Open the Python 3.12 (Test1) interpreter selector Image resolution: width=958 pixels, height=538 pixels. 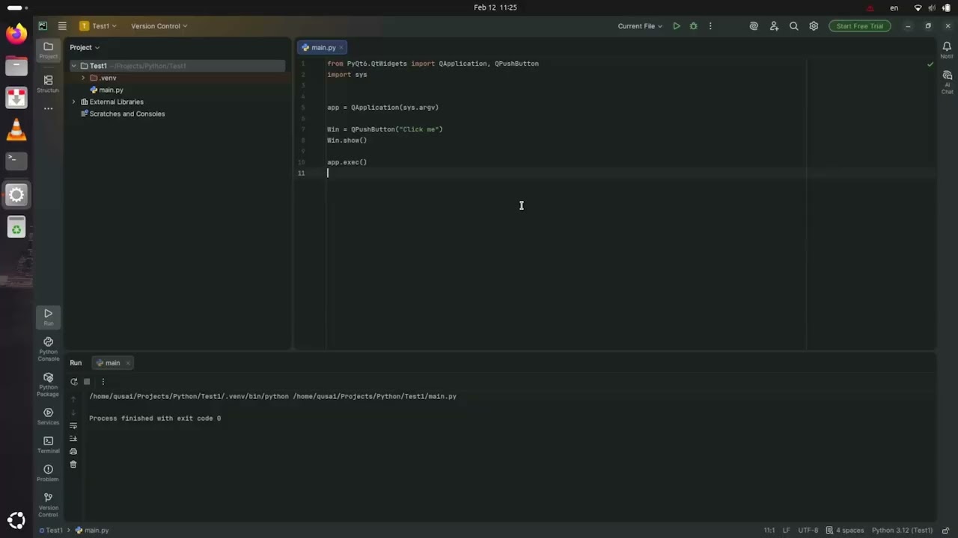(x=902, y=531)
